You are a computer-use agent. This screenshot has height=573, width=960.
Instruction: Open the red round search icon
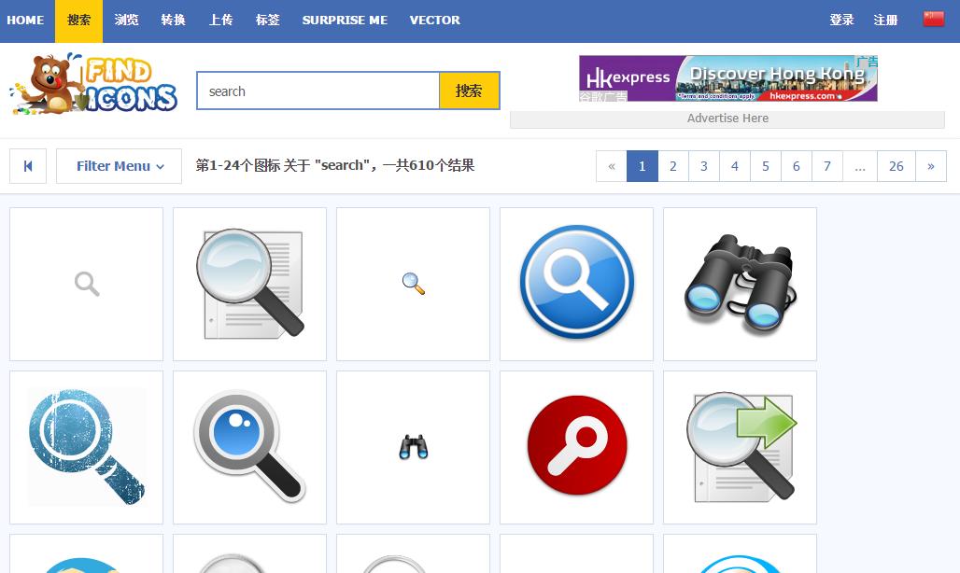click(x=577, y=447)
